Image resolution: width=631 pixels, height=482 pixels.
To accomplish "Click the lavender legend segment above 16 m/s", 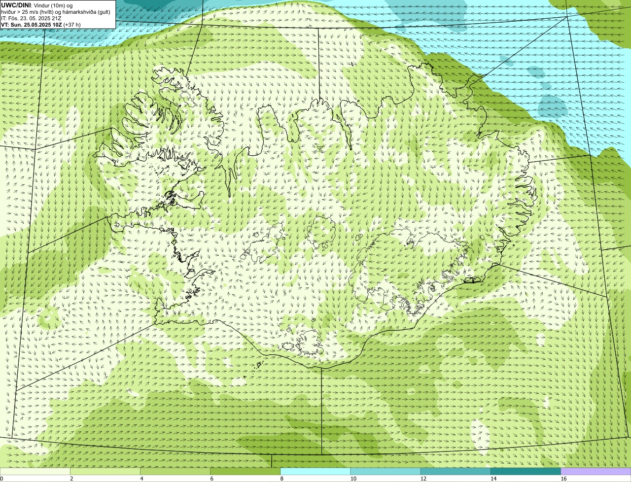I will click(x=596, y=472).
